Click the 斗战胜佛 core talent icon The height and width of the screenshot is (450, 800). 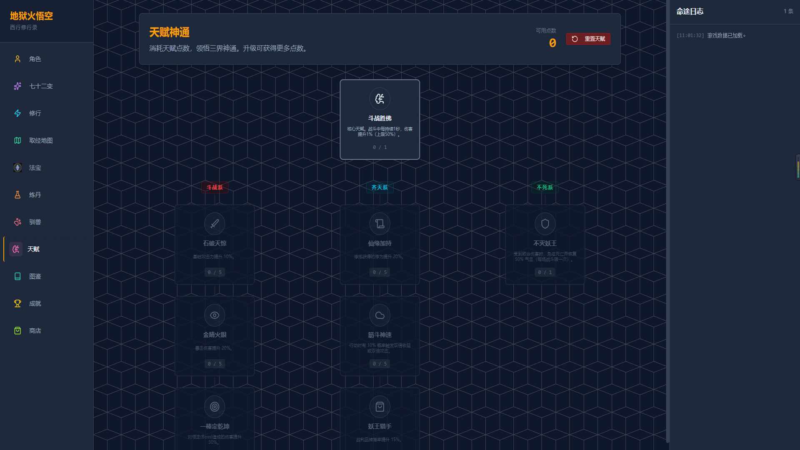(x=380, y=99)
